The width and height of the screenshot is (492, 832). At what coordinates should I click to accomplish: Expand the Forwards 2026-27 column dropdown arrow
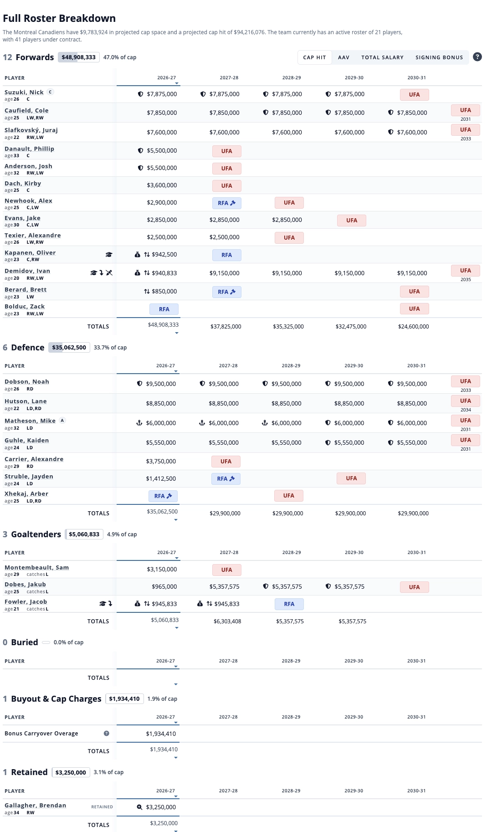click(x=177, y=84)
